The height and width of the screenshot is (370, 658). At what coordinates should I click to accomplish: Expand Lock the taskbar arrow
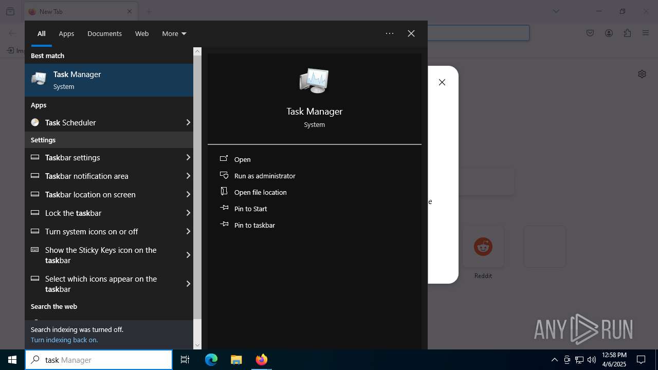188,213
